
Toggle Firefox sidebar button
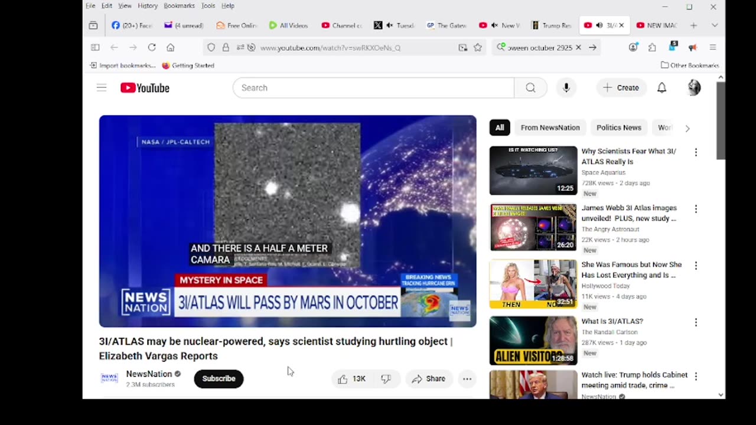[95, 47]
